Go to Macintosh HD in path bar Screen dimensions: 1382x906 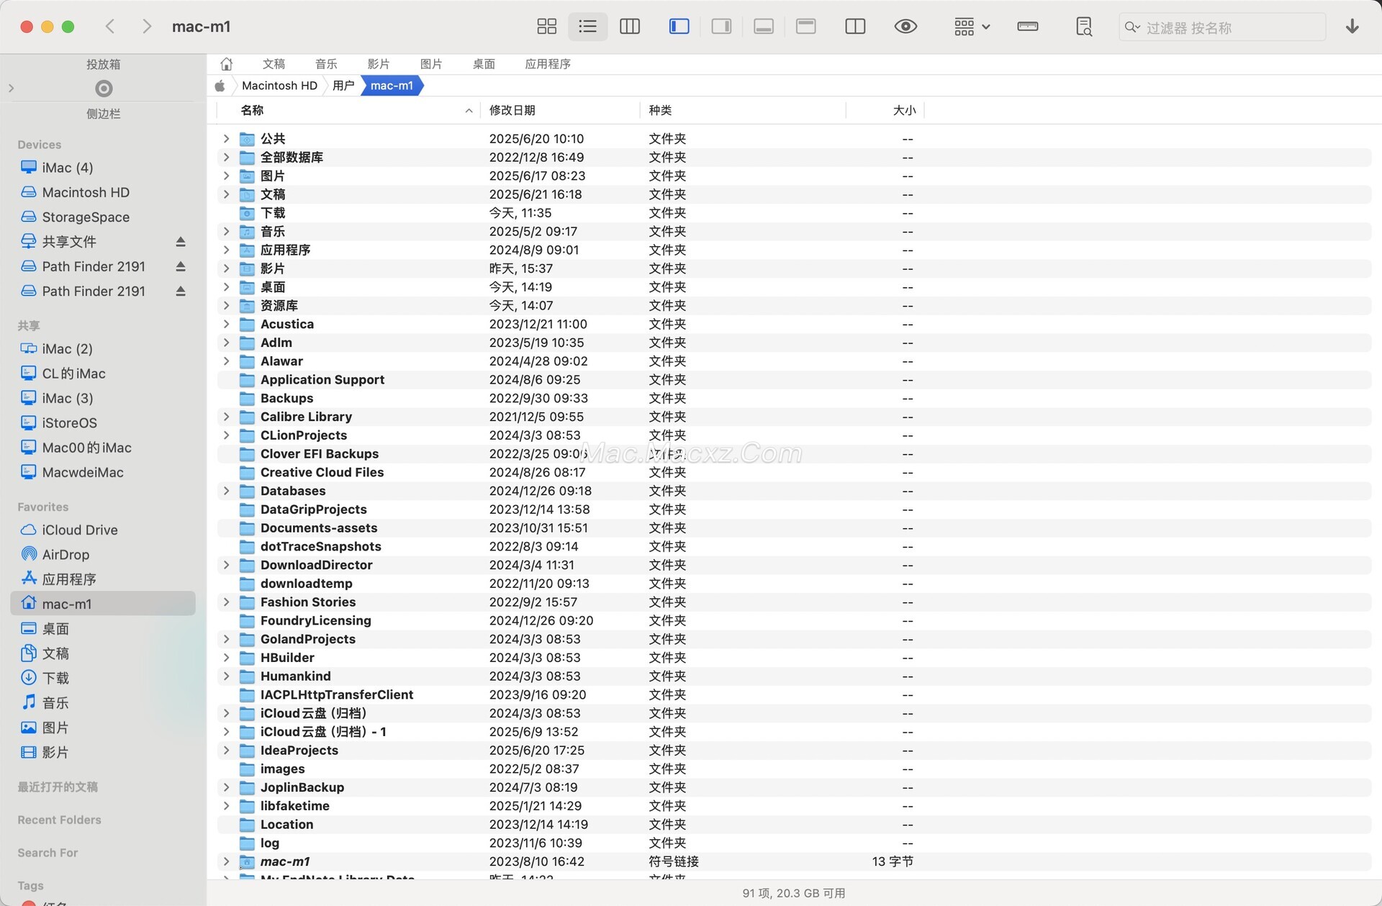click(279, 86)
